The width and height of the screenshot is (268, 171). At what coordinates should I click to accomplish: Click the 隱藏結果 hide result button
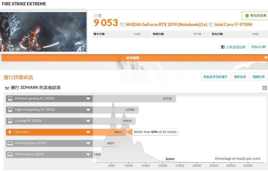point(259,77)
